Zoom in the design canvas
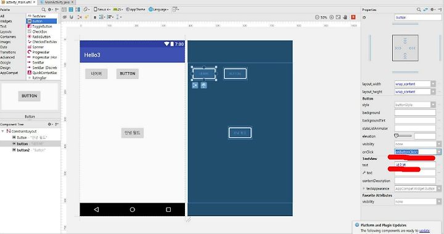Screen dimensions: 444x234 point(331,17)
